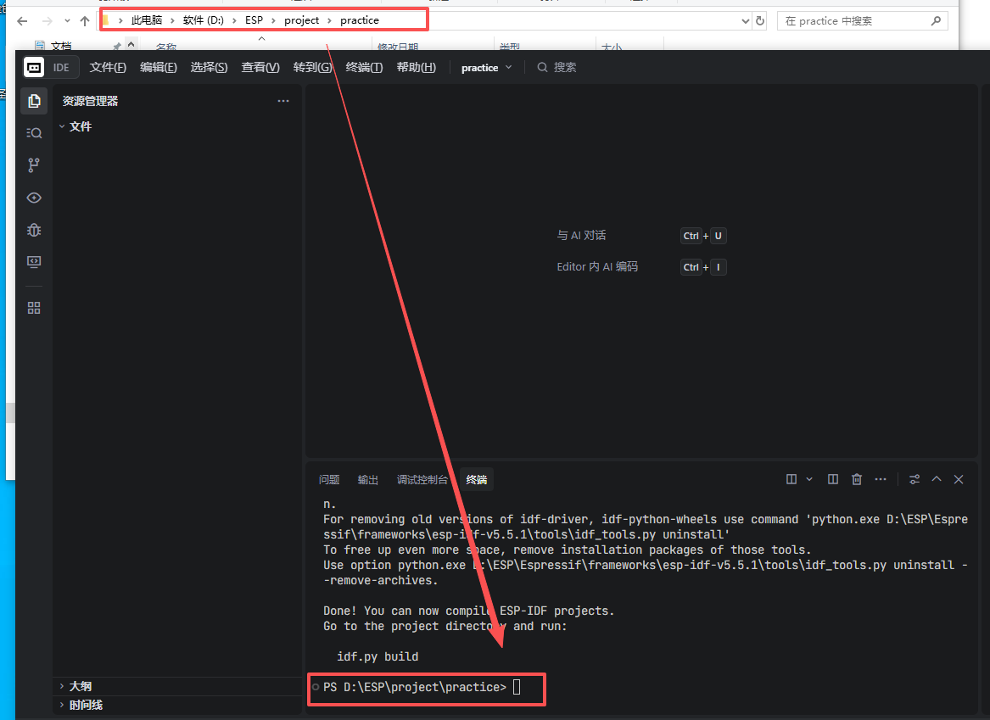Click the magnifier in the practice search box

[936, 21]
